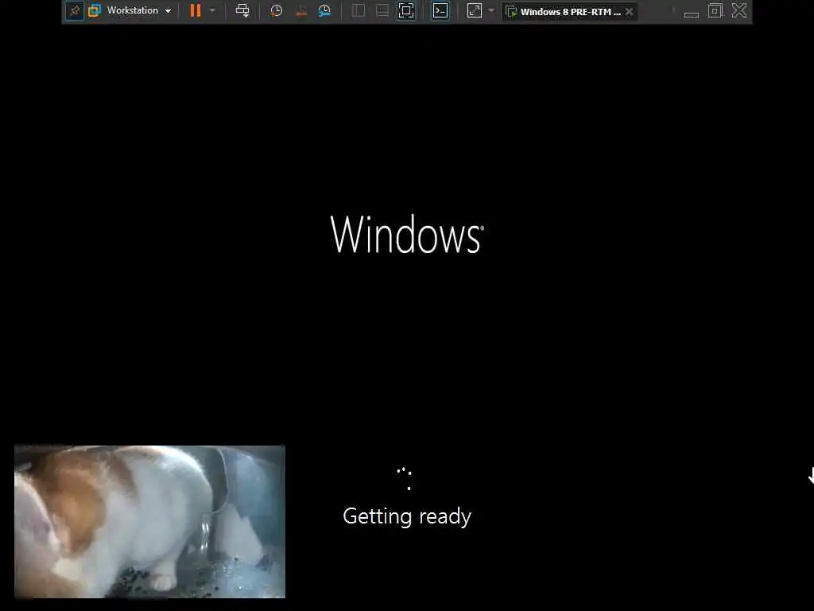Pause the virtual machine with the orange bars

(196, 10)
